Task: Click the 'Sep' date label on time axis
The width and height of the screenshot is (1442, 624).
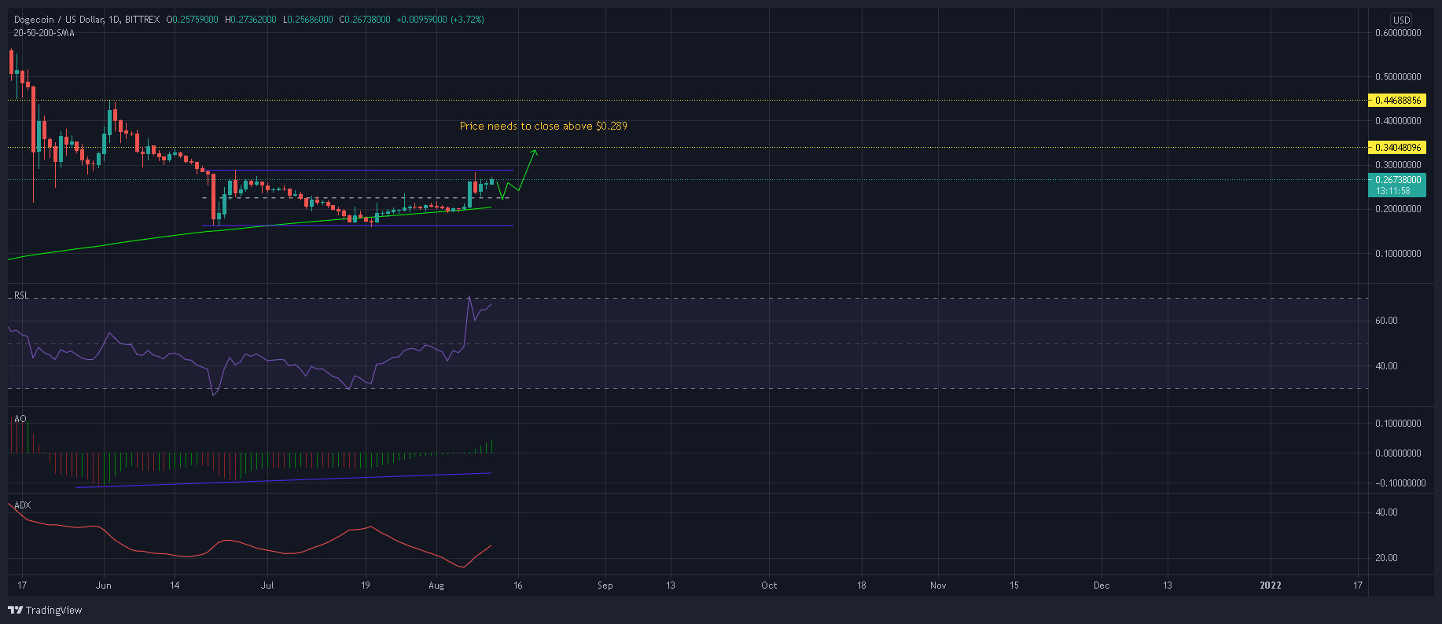Action: tap(605, 585)
